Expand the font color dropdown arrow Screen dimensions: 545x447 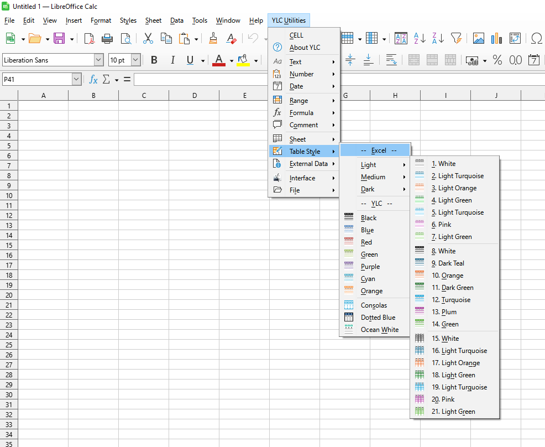click(231, 60)
